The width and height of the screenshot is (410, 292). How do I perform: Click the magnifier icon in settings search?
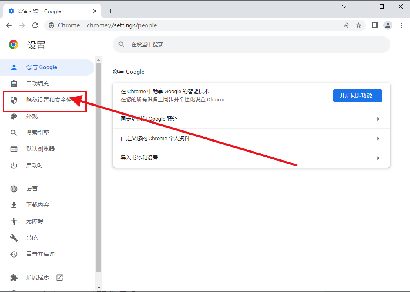[121, 44]
